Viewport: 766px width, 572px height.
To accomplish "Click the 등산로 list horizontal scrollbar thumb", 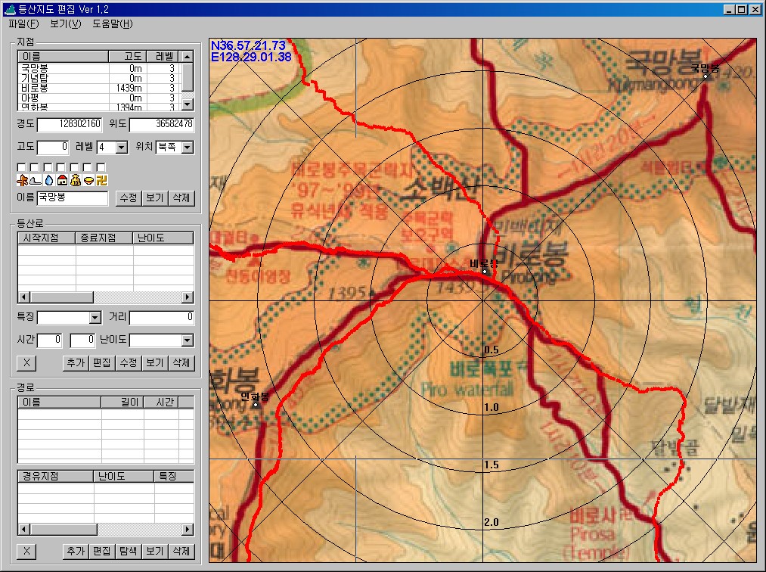I will [x=61, y=297].
